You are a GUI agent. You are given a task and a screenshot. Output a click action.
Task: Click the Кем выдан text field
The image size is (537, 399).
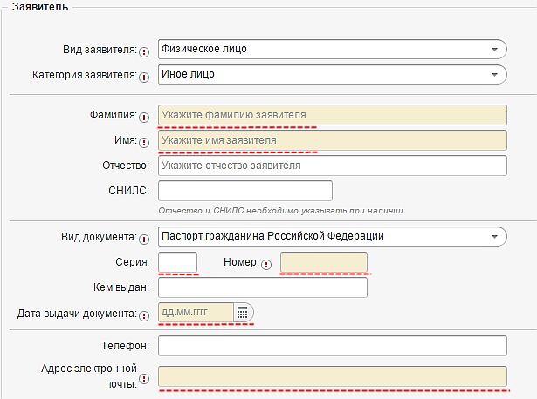coord(262,287)
